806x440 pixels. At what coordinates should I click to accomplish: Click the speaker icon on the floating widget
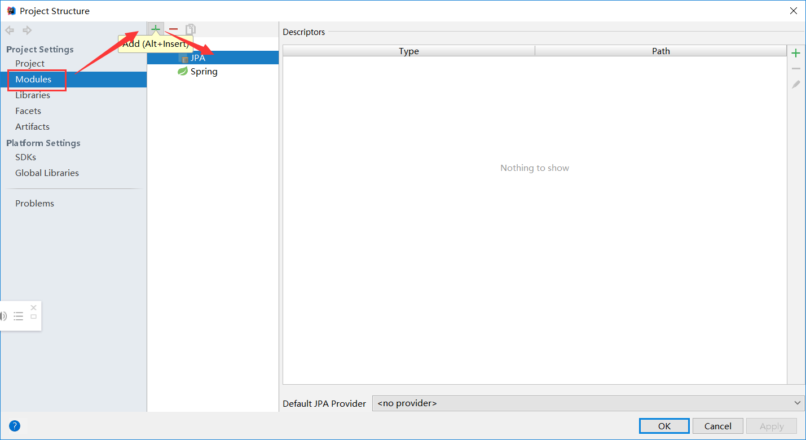3,316
